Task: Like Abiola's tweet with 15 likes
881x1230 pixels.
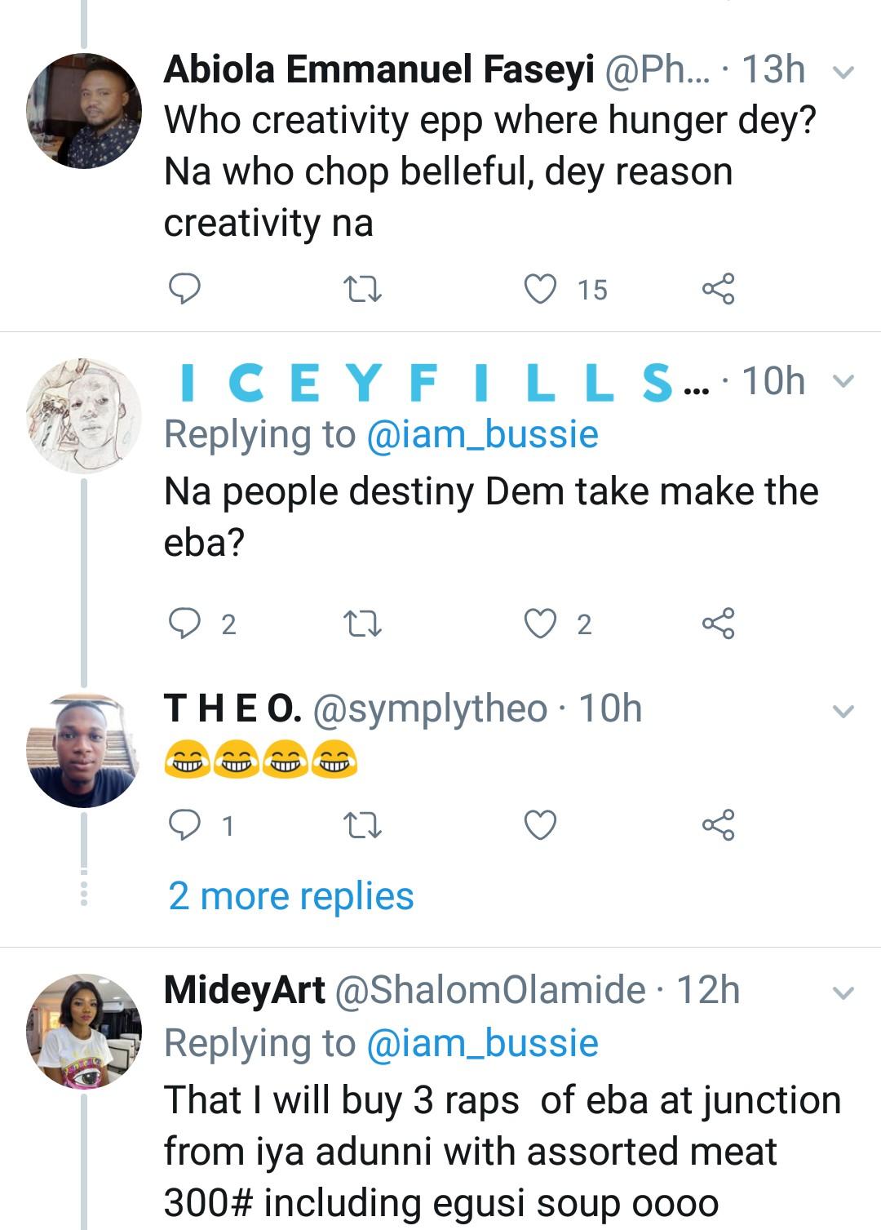Action: pyautogui.click(x=540, y=289)
